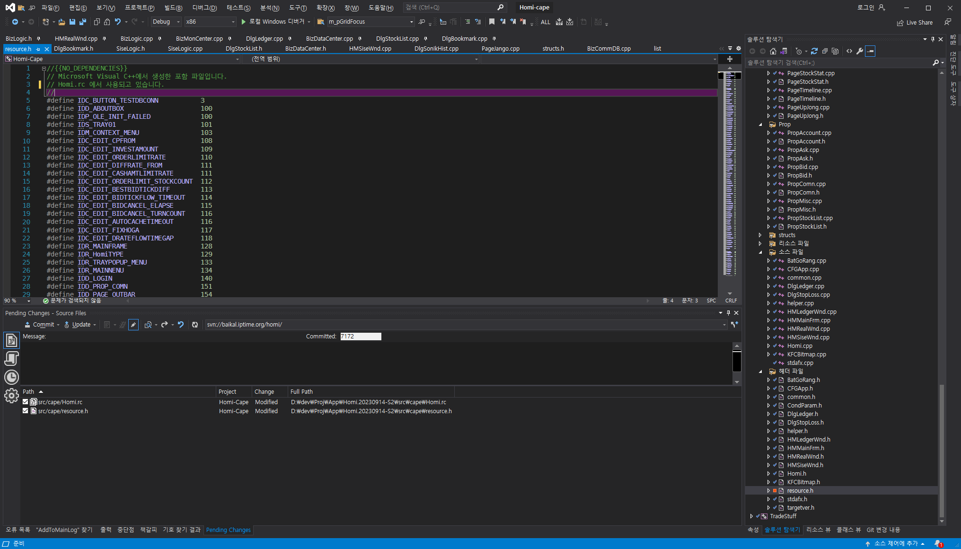Screen dimensions: 961x549
Task: Click the Pending Changes refresh icon
Action: [195, 325]
